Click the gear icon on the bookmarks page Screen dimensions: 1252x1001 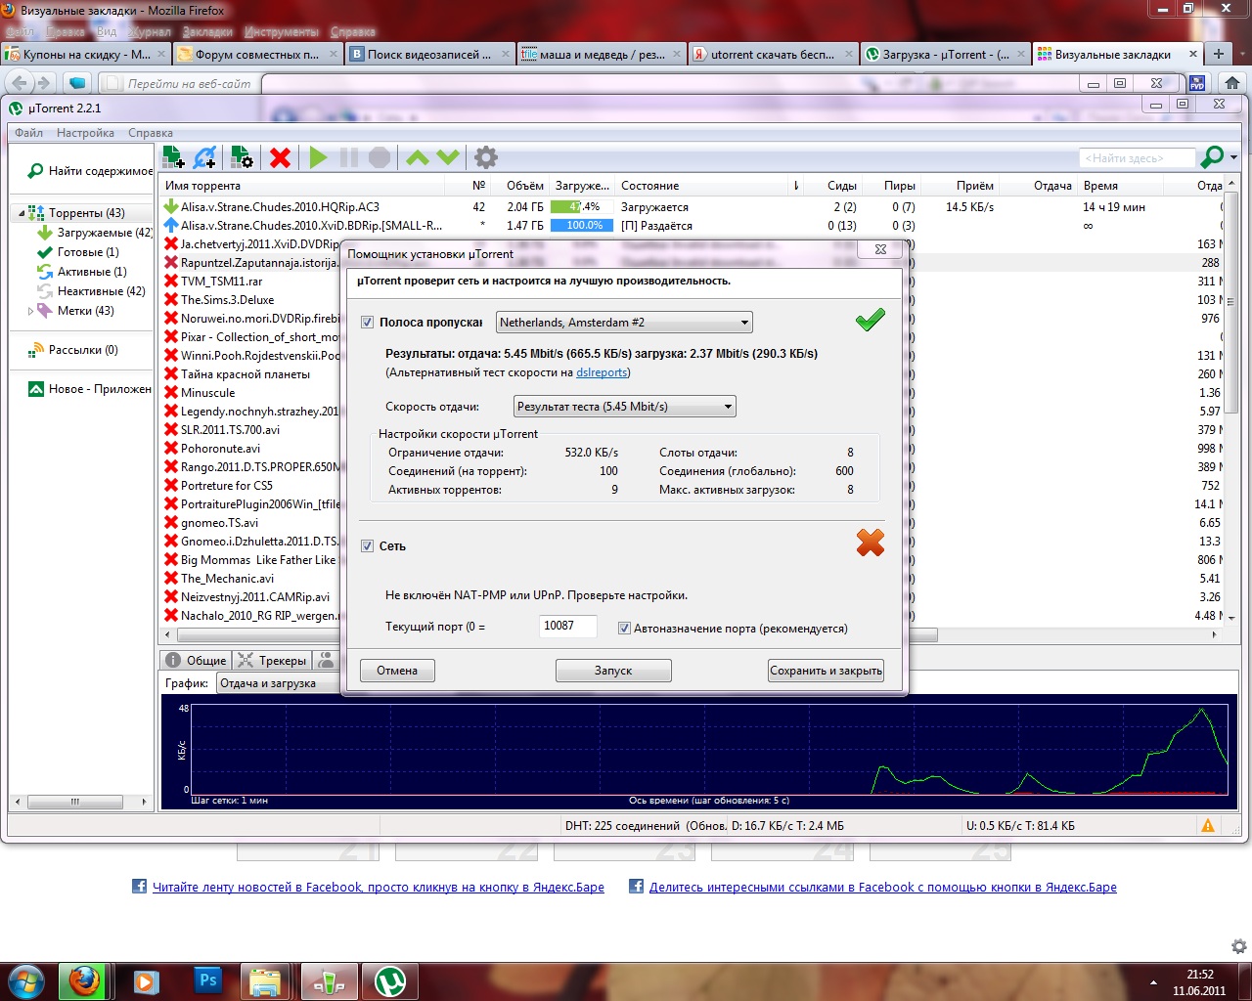(x=1239, y=946)
